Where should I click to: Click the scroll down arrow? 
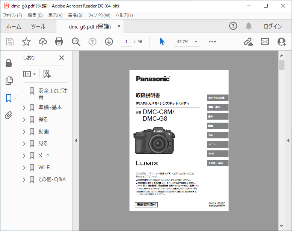tap(281, 226)
